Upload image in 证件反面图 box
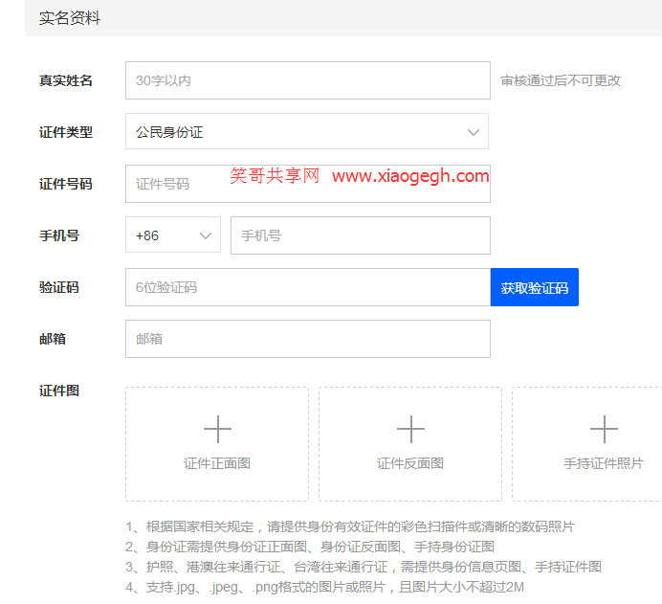The width and height of the screenshot is (662, 604). click(x=410, y=444)
